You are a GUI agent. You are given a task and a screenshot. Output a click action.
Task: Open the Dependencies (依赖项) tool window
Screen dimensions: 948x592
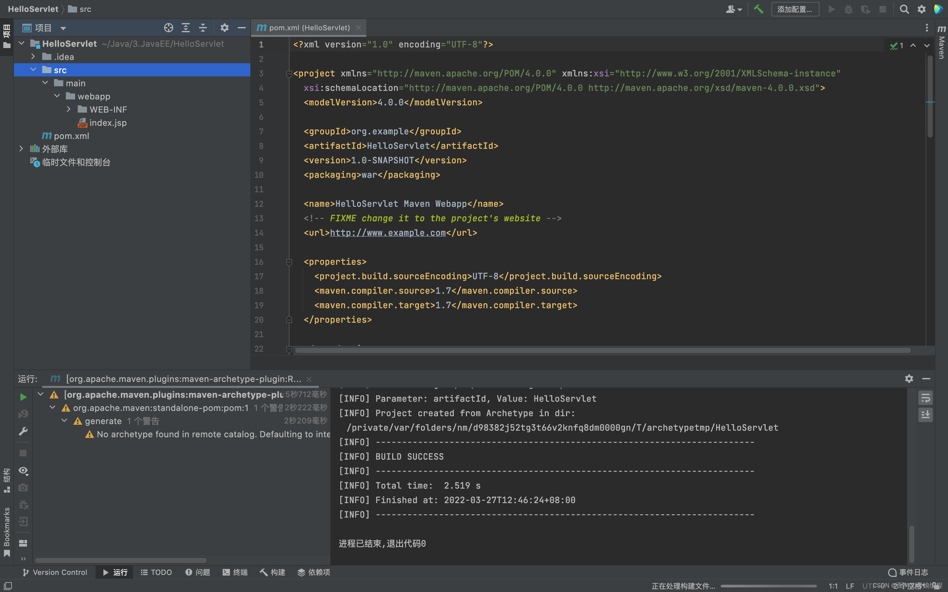pyautogui.click(x=314, y=572)
